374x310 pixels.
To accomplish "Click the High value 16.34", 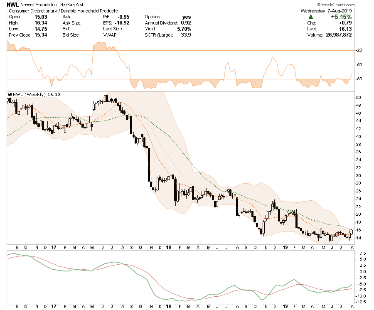I will pyautogui.click(x=41, y=23).
